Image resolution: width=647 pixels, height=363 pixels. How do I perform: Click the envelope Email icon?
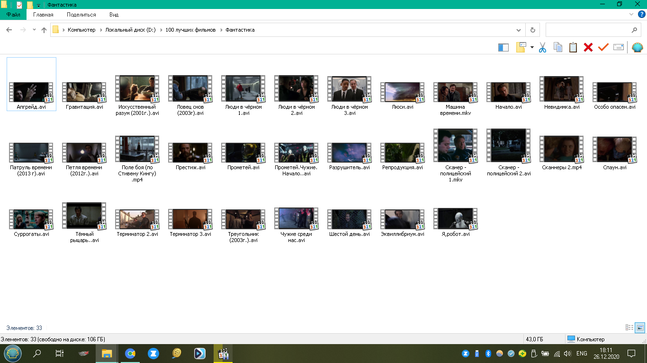(619, 47)
